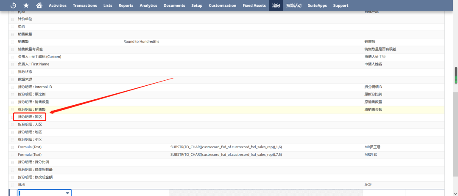This screenshot has height=196, width=458.
Task: Grab drag handle of 拆分明细 : 拆分比例 row
Action: click(13, 162)
